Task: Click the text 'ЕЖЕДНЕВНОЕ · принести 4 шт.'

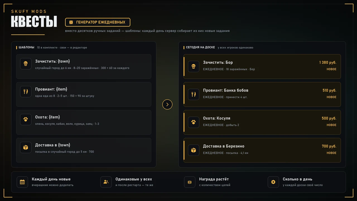Action: pyautogui.click(x=225, y=97)
